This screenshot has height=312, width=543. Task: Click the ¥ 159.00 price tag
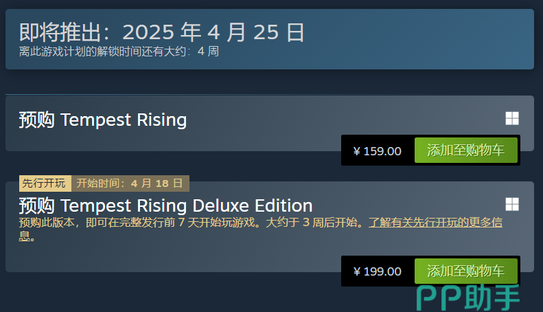click(x=377, y=151)
